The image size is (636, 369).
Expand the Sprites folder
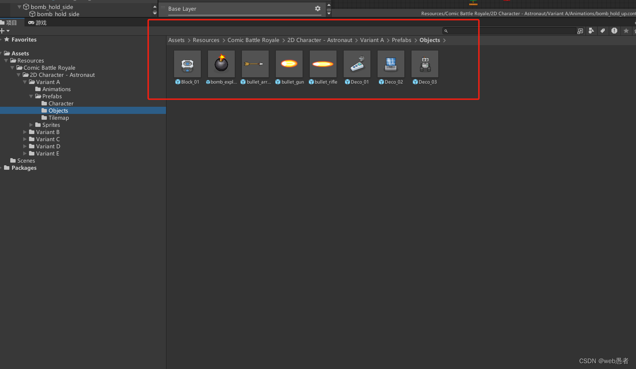pyautogui.click(x=31, y=125)
